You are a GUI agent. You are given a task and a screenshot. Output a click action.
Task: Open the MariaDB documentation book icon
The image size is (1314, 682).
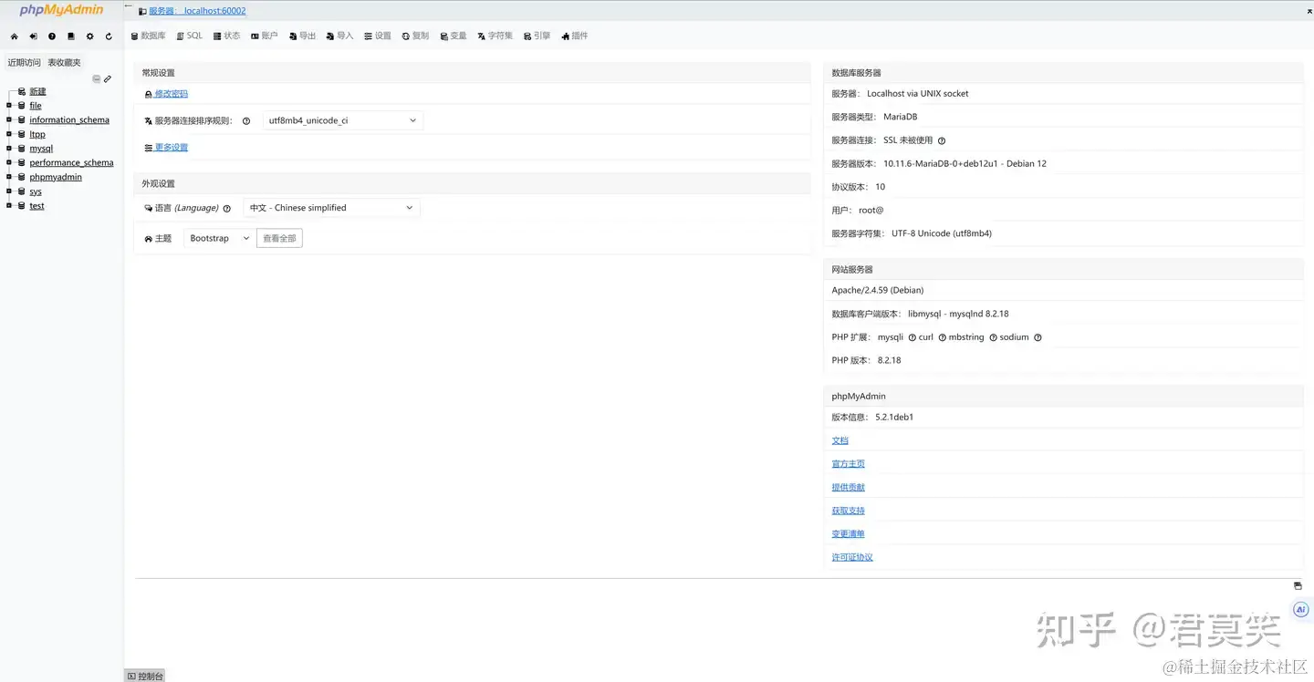click(71, 36)
